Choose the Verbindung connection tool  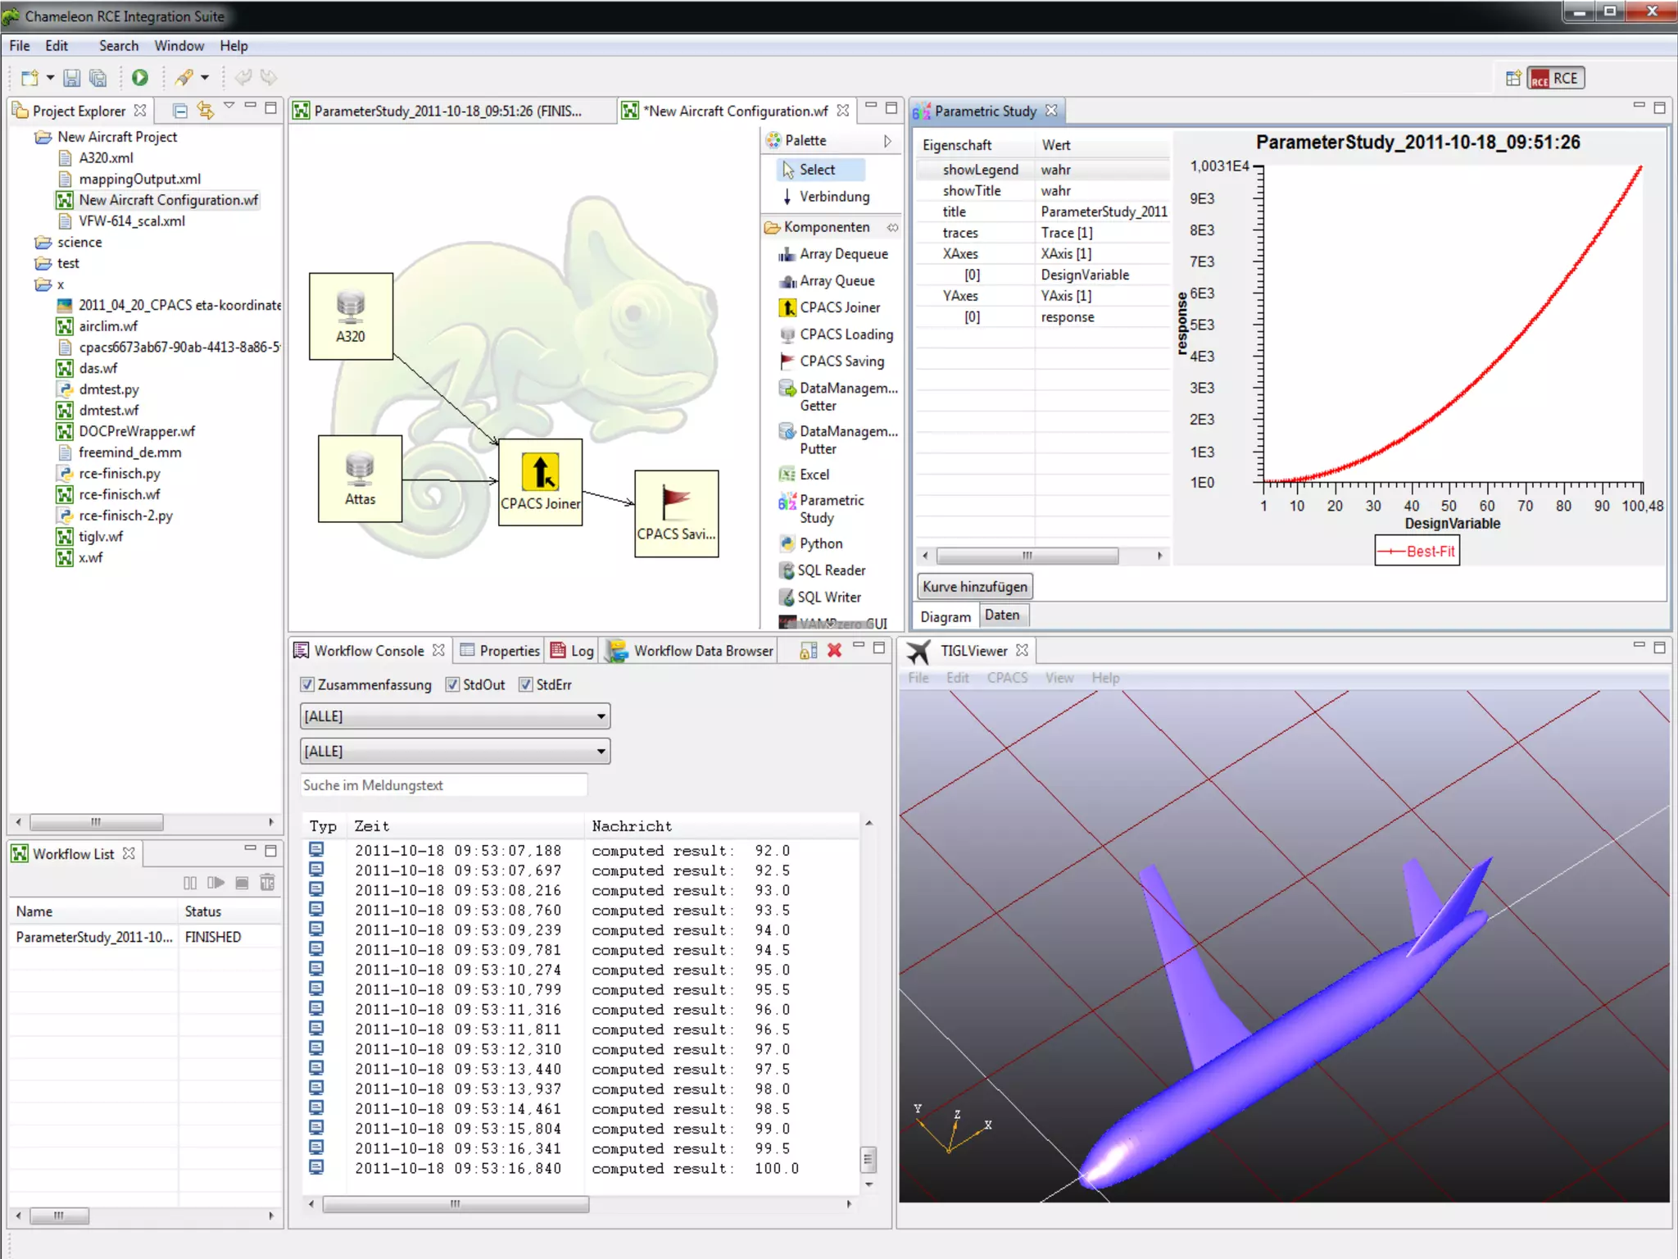[826, 197]
